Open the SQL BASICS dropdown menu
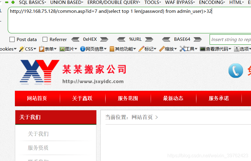The image size is (251, 161). click(32, 2)
